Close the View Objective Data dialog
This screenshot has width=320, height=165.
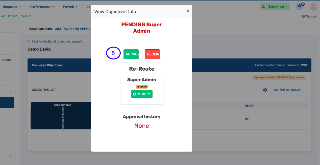coord(188,11)
